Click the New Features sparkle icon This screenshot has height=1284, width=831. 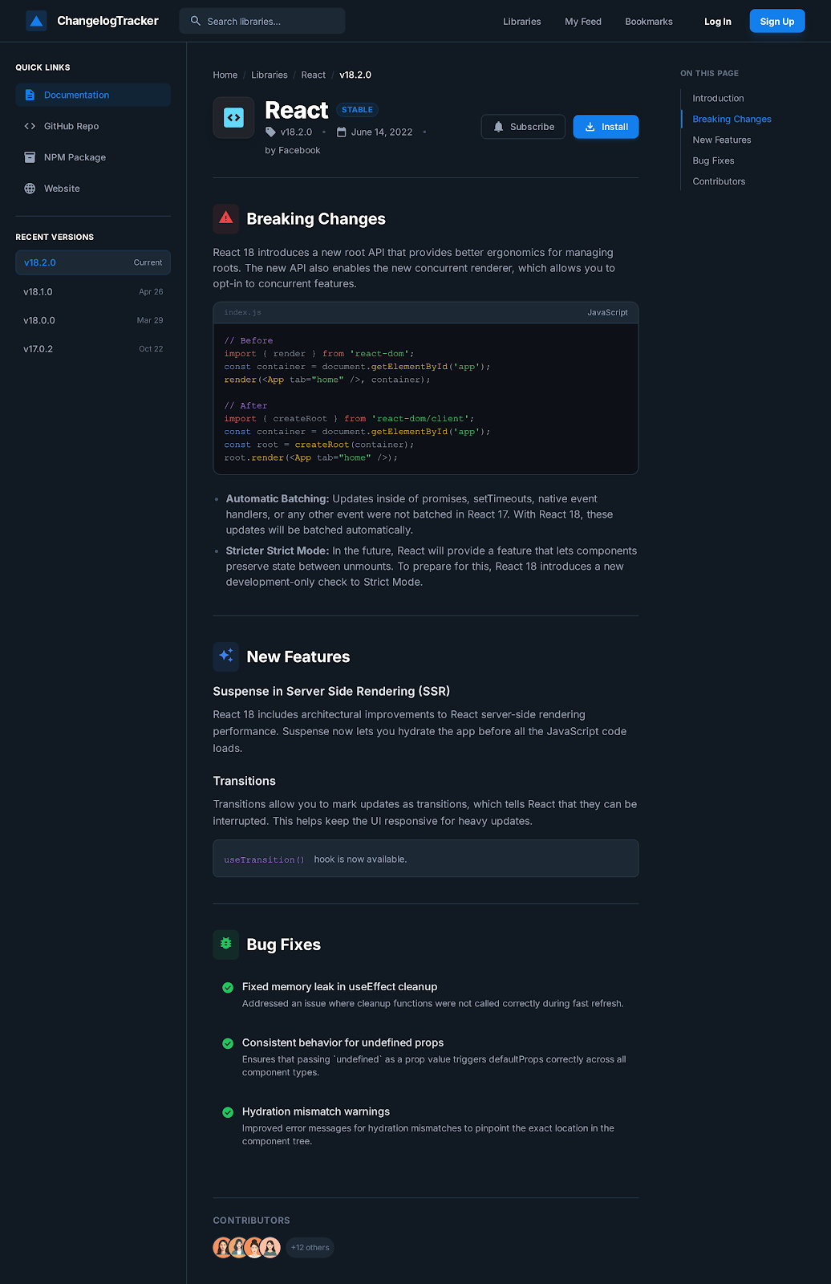[x=226, y=656]
